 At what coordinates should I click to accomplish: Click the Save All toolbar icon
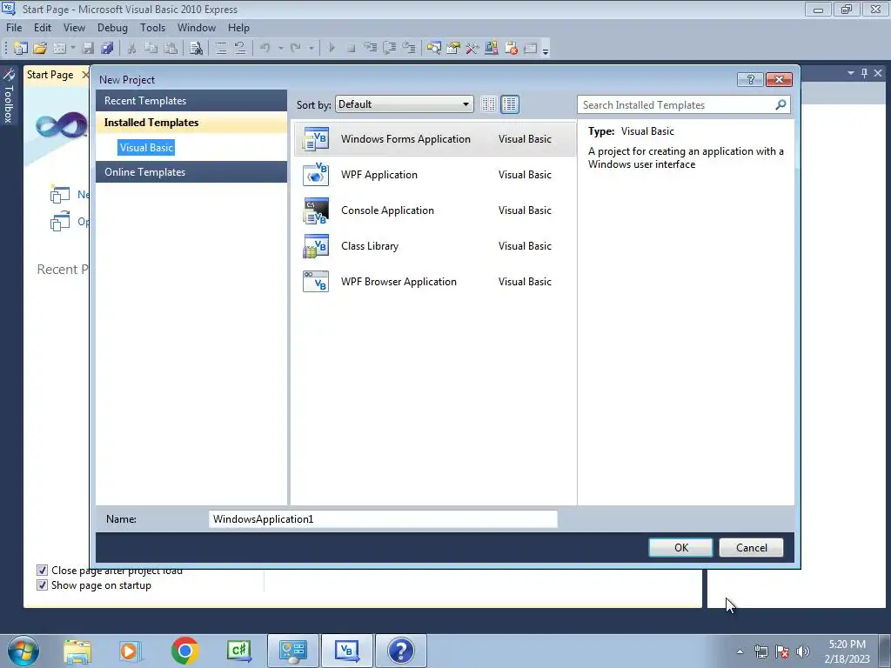click(107, 49)
